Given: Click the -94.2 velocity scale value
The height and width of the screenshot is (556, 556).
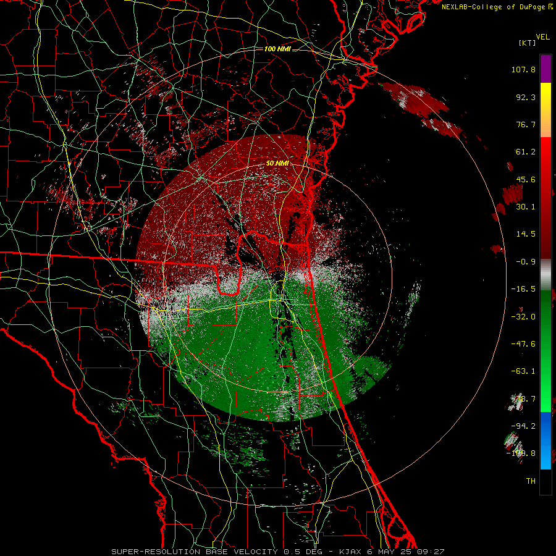Looking at the screenshot, I should pos(523,426).
